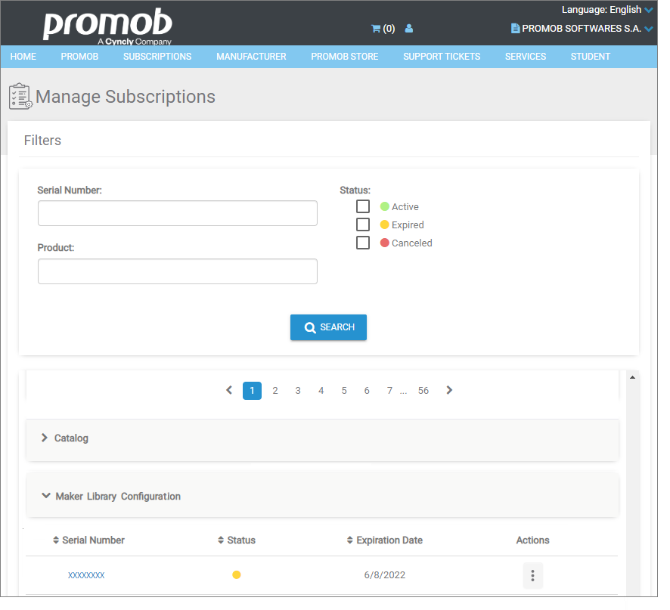Click the SEARCH button
Viewport: 670px width, 610px height.
tap(329, 327)
